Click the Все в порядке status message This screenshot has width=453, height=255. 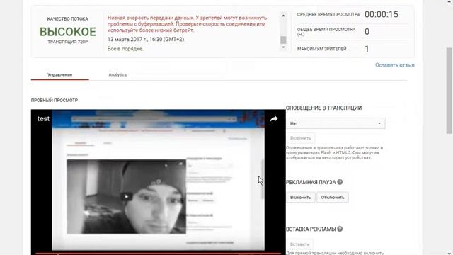click(x=125, y=49)
